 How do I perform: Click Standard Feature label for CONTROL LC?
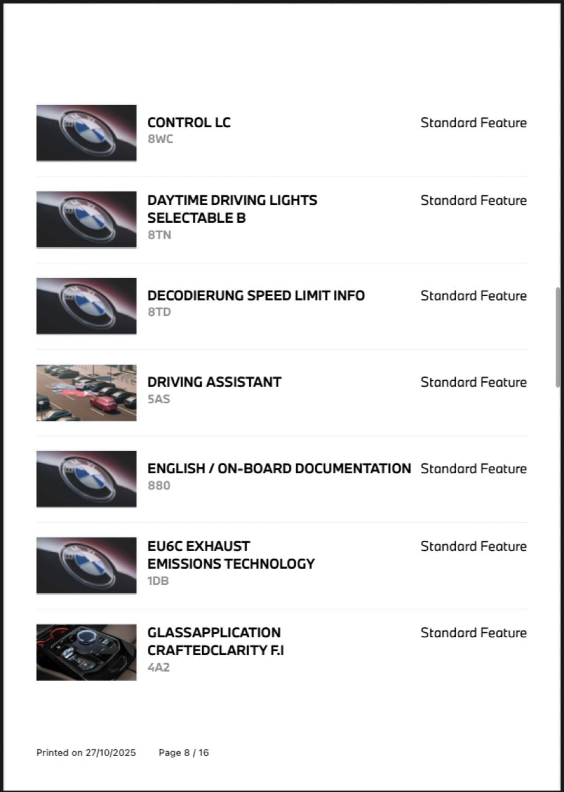click(x=473, y=122)
